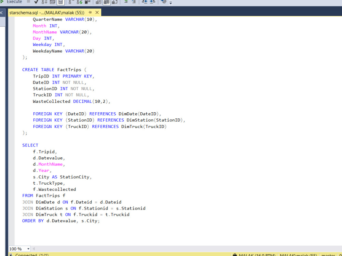Click 'f.Tripid,' in select list
This screenshot has height=256, width=342.
click(x=45, y=152)
